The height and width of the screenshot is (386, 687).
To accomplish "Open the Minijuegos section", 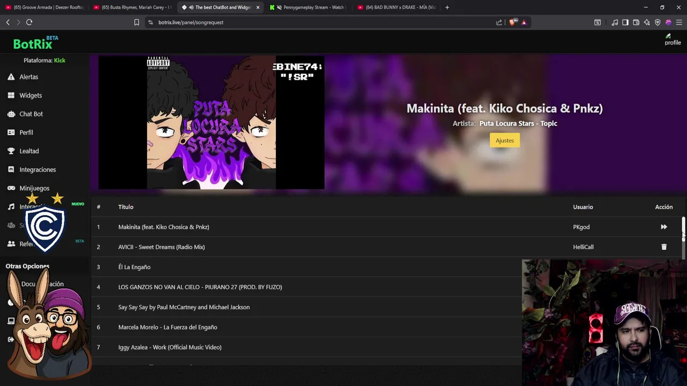I will coord(34,188).
